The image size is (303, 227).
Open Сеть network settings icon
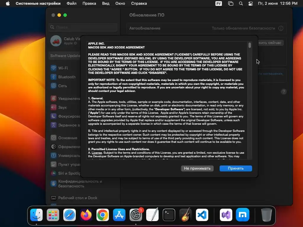54,86
